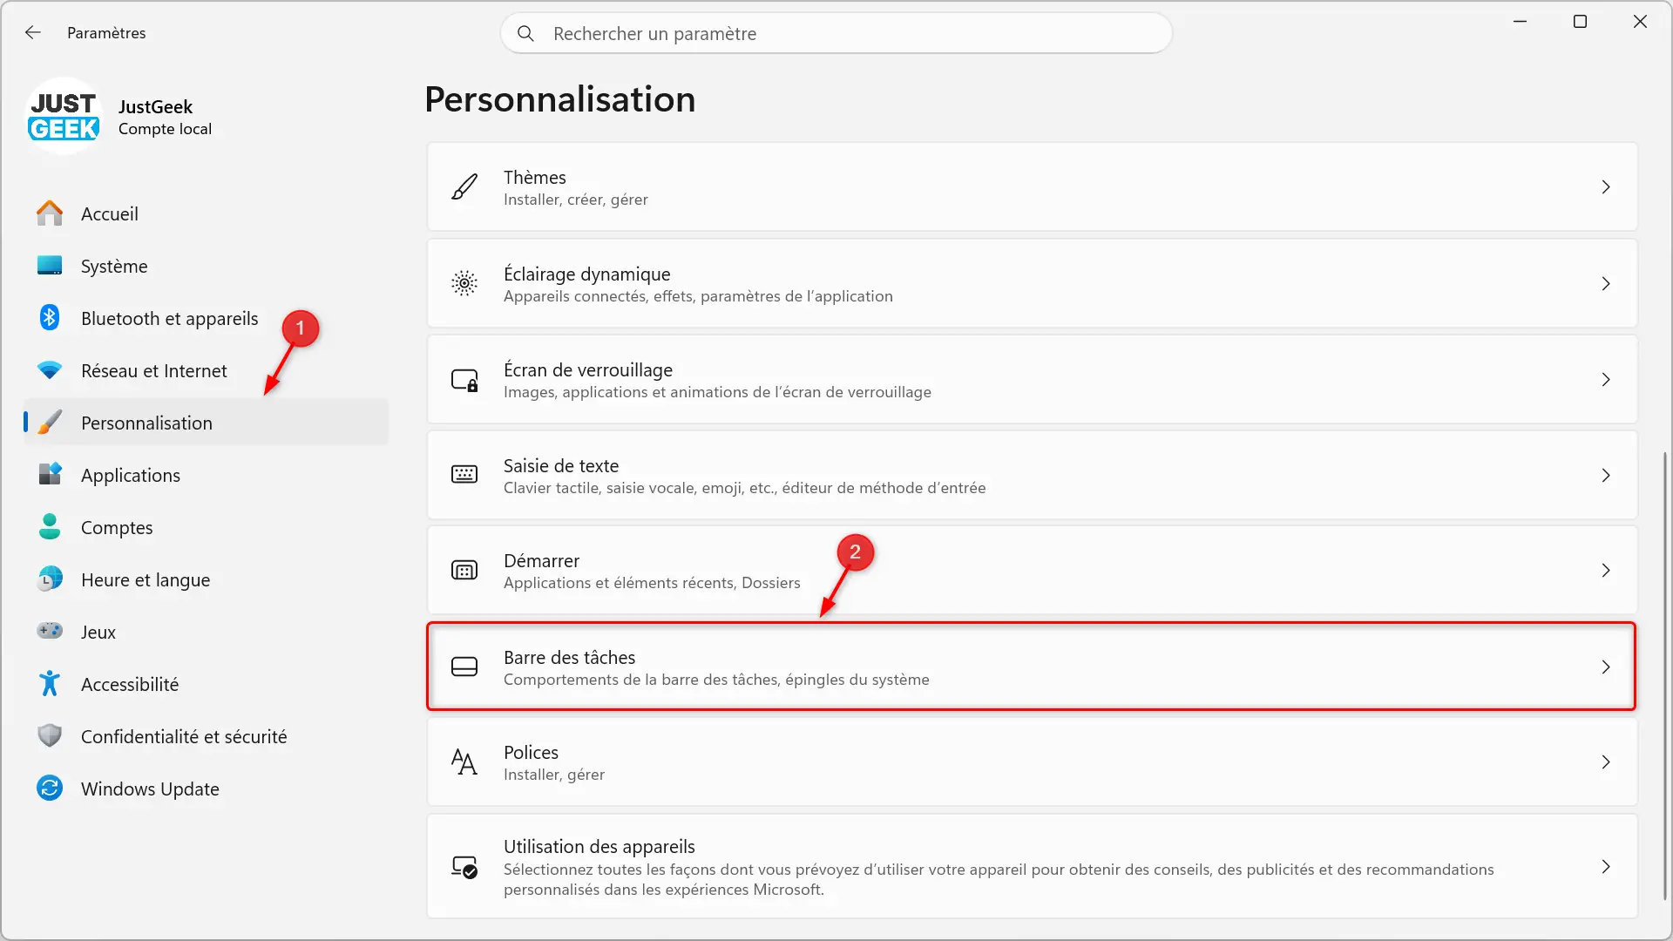
Task: Open Thèmes settings
Action: tap(1033, 187)
